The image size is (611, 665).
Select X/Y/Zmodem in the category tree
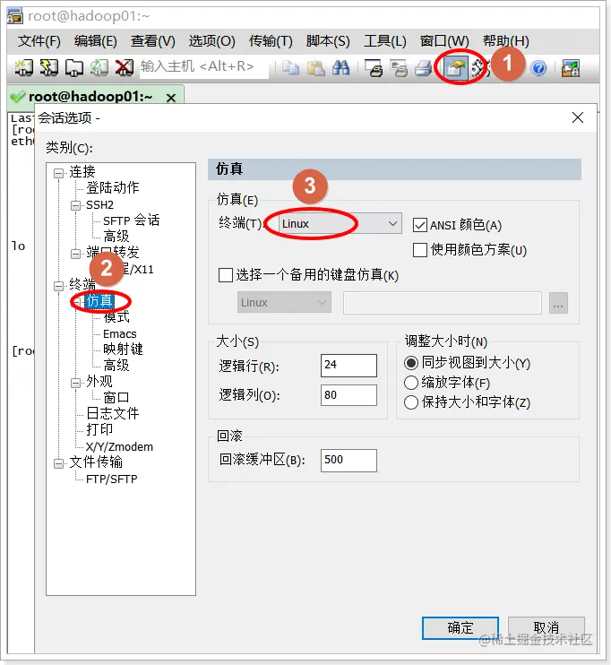119,446
